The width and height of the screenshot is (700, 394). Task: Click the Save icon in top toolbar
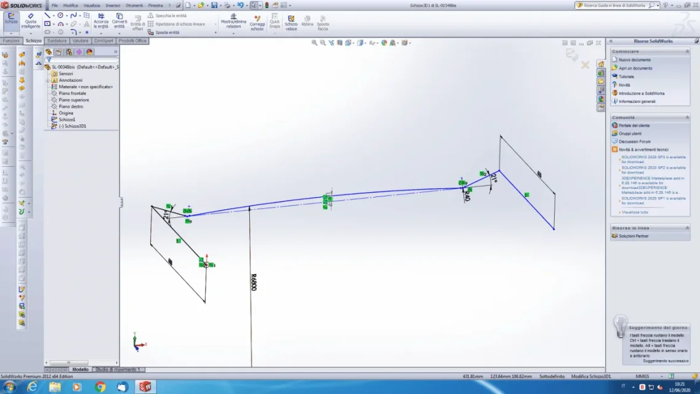click(x=214, y=6)
